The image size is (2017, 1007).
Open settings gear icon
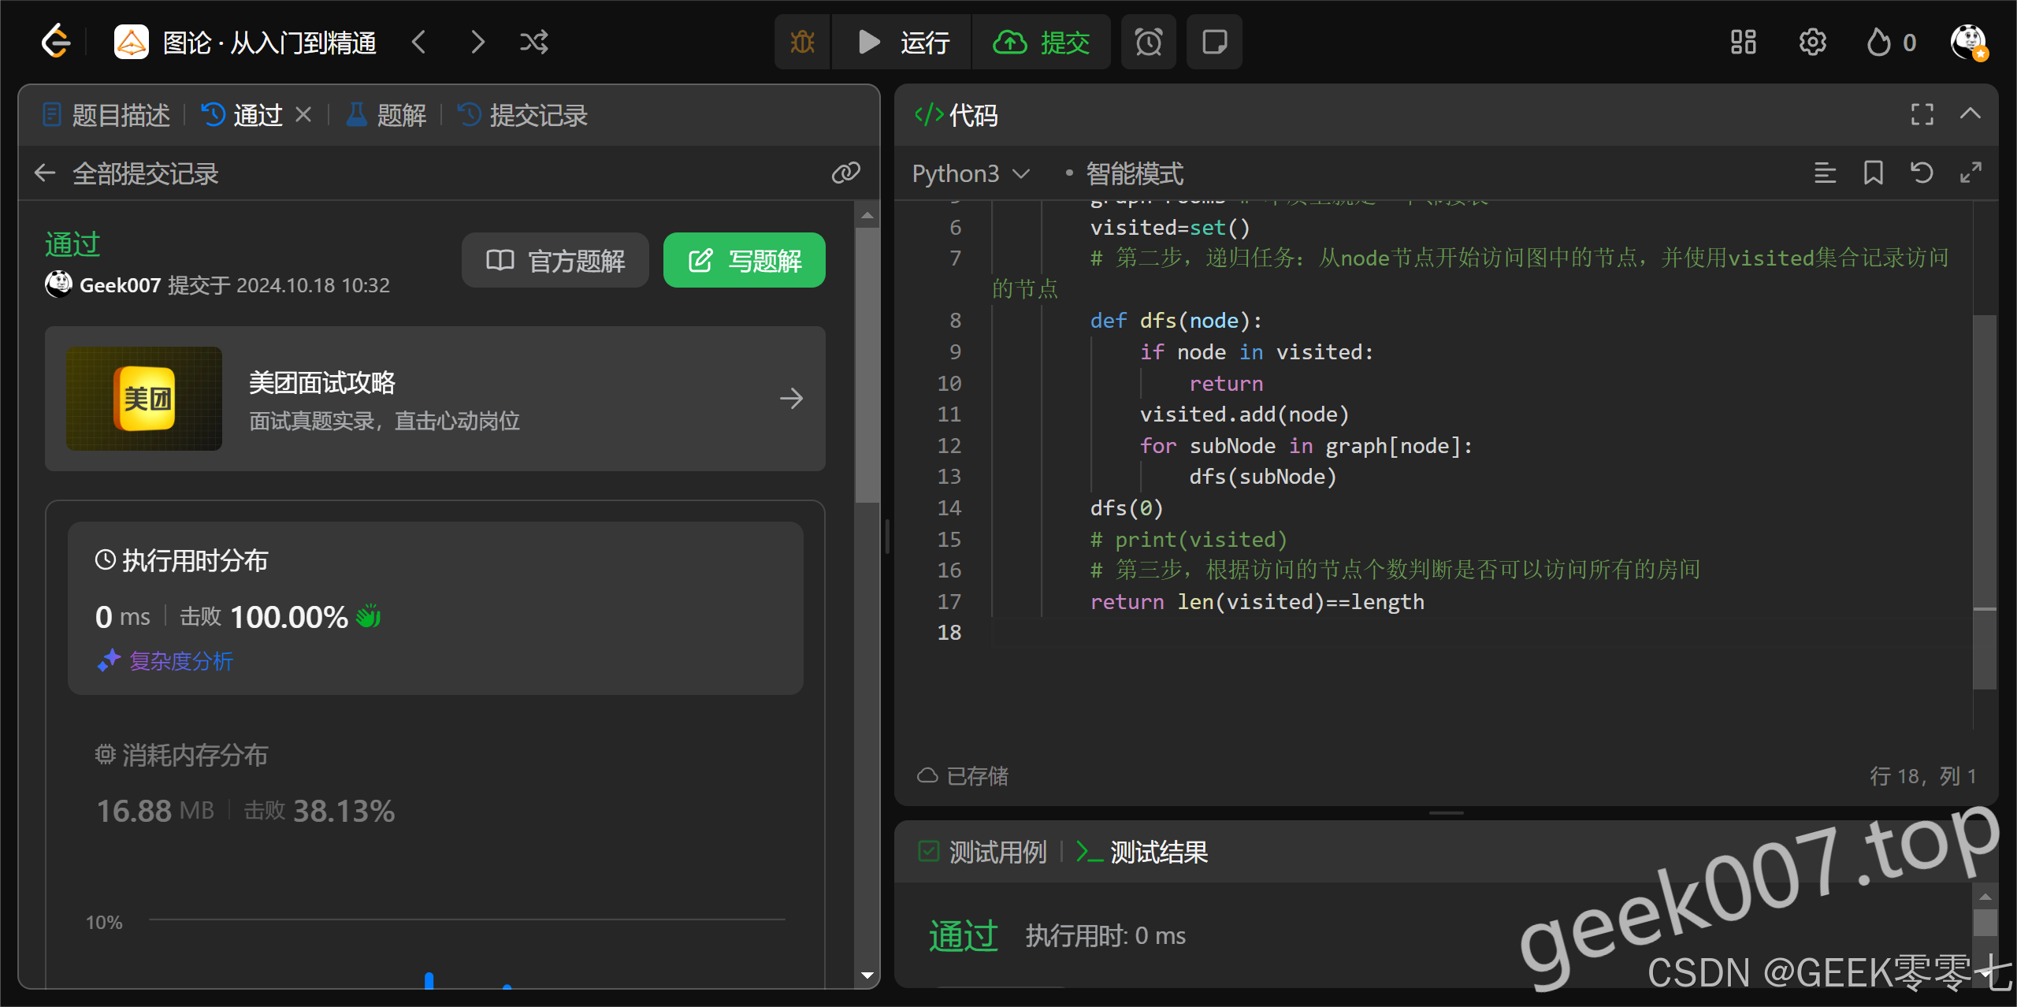click(1812, 42)
